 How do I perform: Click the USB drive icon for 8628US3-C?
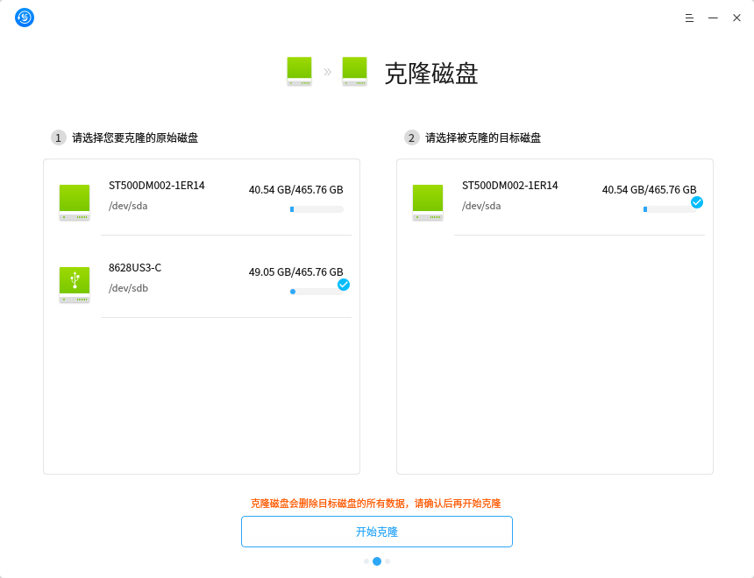[x=75, y=285]
